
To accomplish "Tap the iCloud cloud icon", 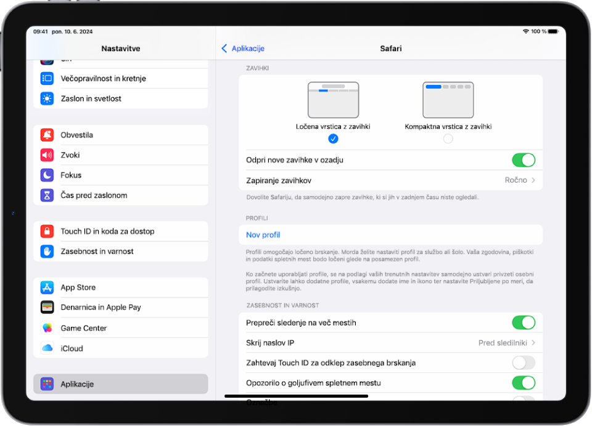I will click(47, 348).
